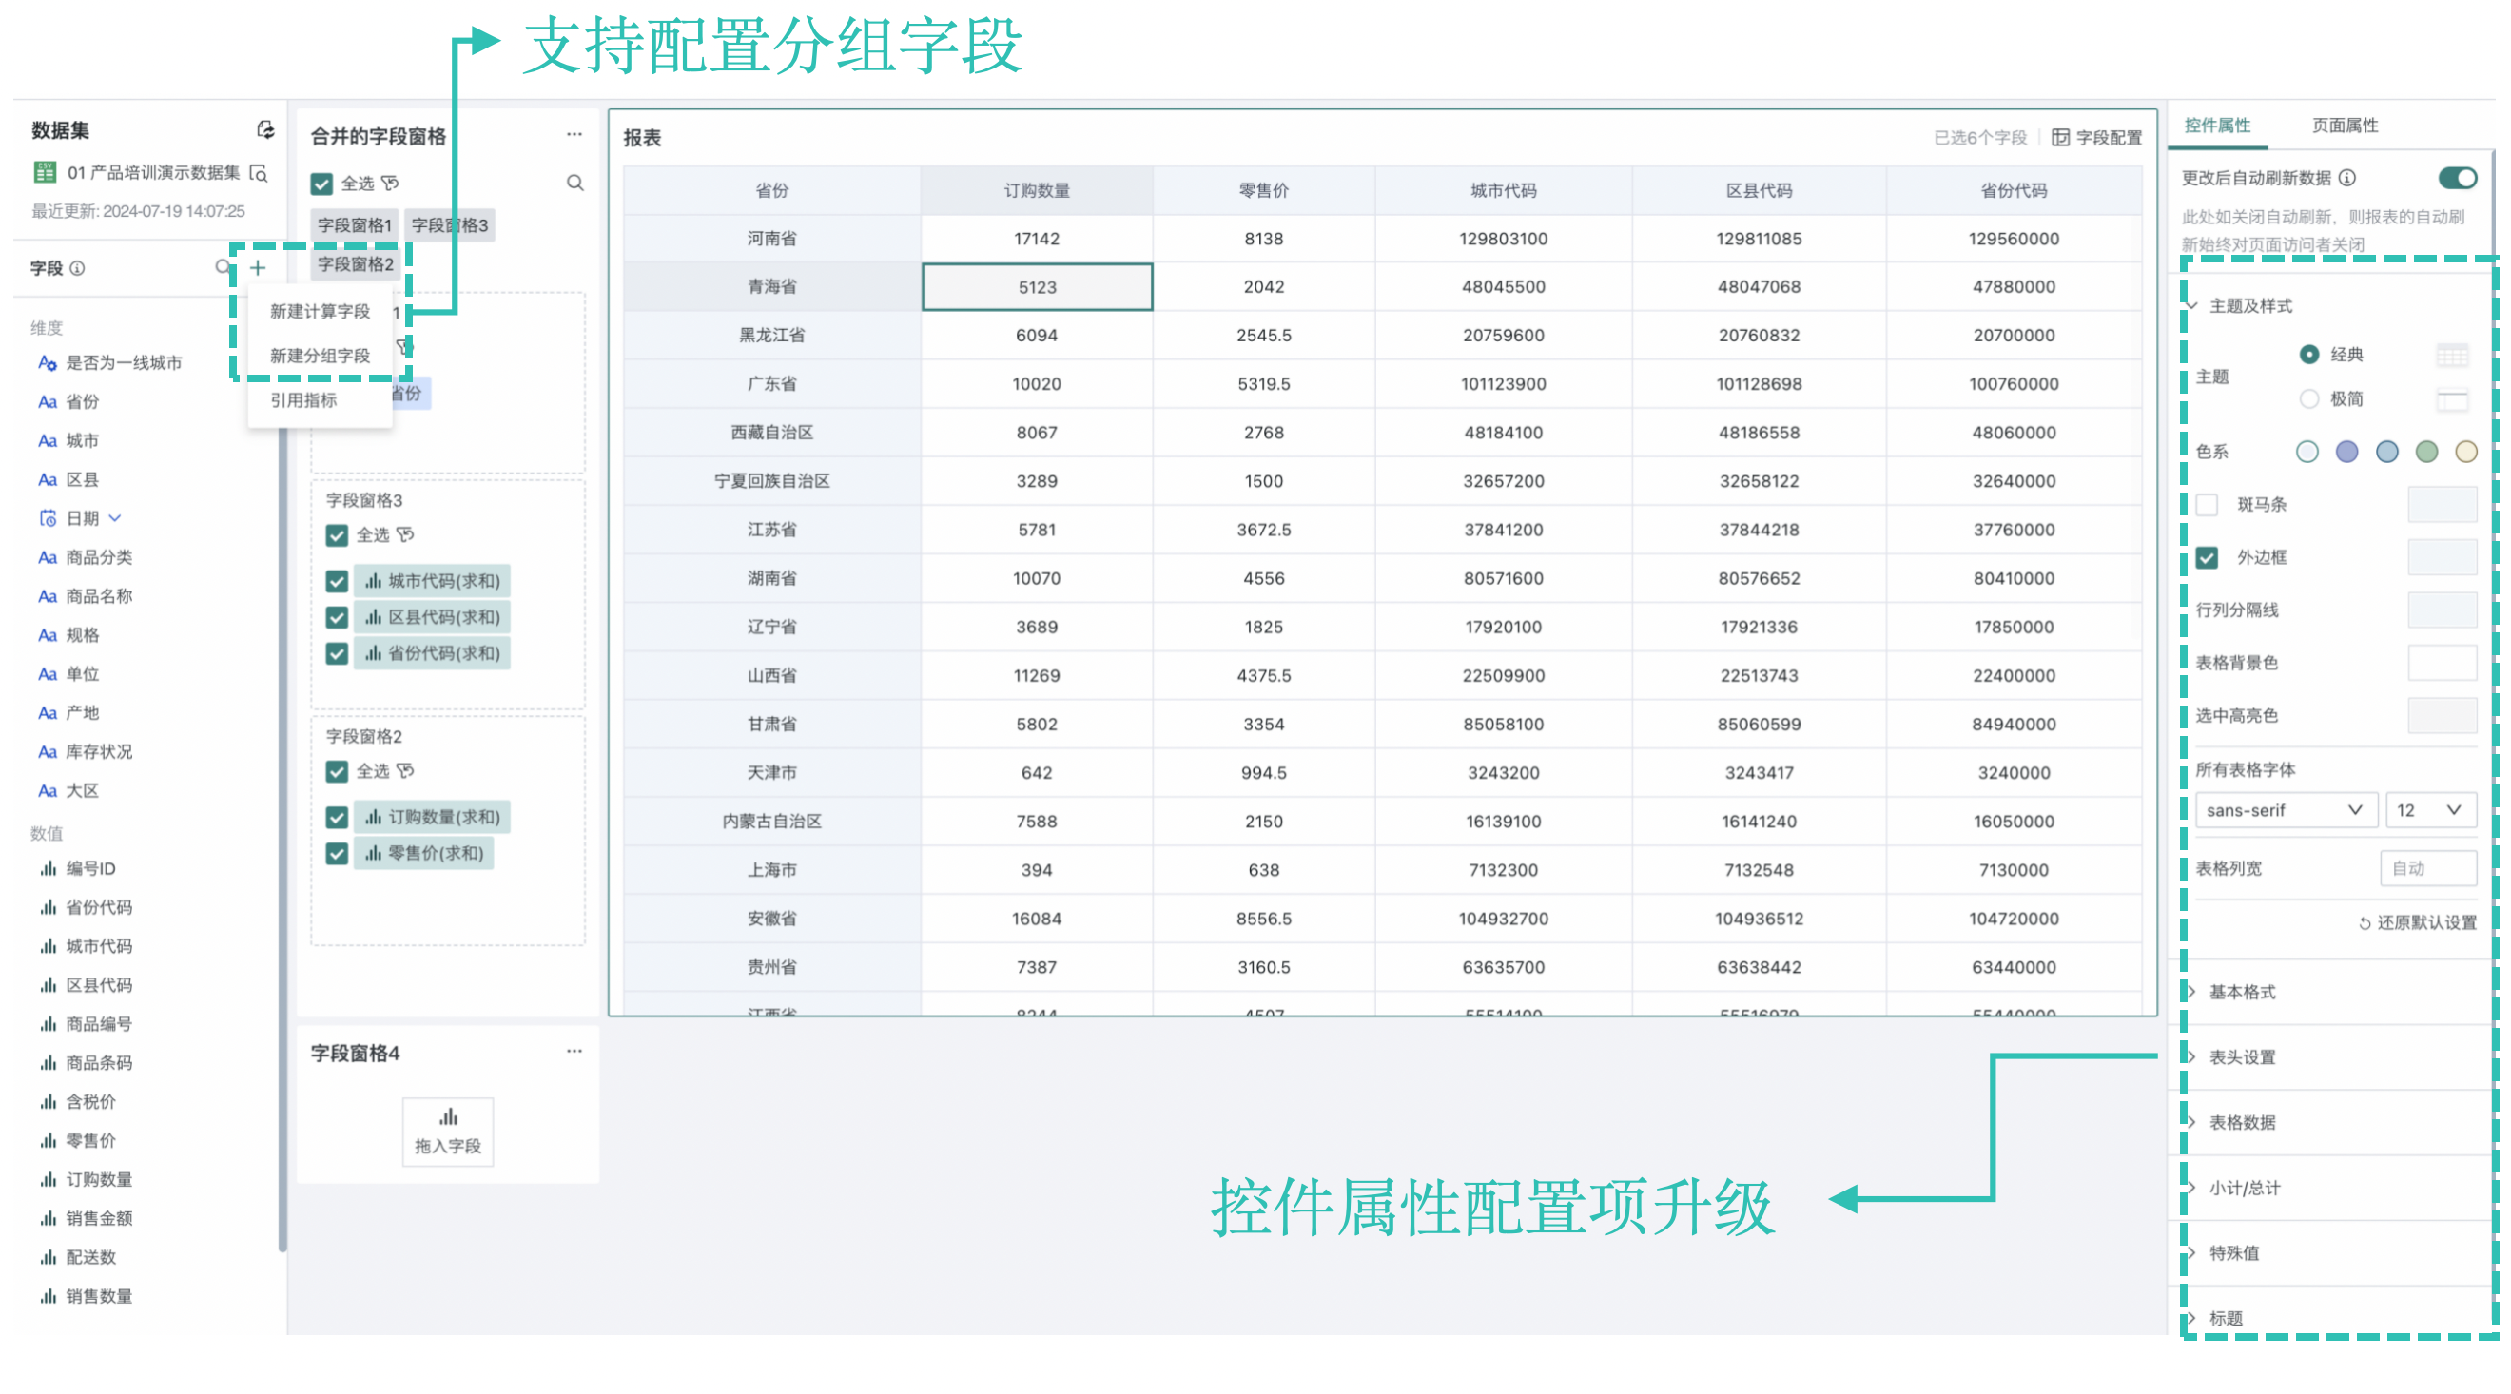This screenshot has height=1394, width=2511.
Task: Toggle the 更改后自动刷新数据 switch
Action: 2457,178
